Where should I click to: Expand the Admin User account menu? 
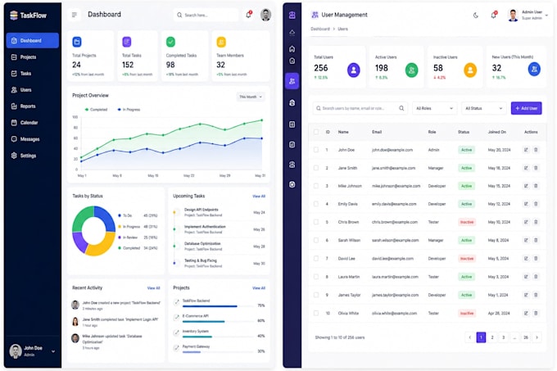coord(546,16)
